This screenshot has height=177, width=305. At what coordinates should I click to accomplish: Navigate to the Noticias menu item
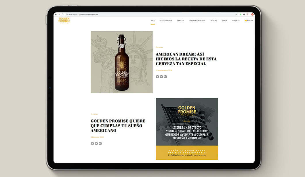(x=213, y=21)
